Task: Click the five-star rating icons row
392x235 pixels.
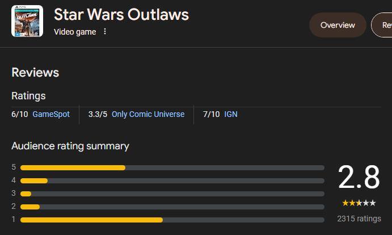Action: 359,203
